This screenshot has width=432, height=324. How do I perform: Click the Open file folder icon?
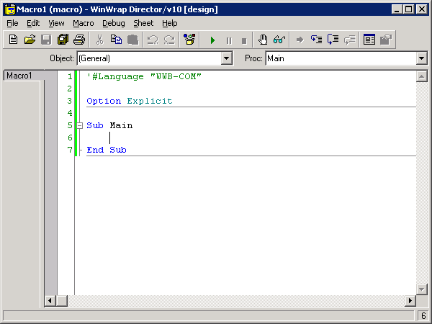(30, 40)
